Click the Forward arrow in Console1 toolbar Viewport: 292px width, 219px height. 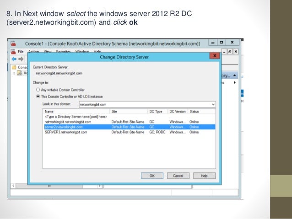click(x=21, y=59)
